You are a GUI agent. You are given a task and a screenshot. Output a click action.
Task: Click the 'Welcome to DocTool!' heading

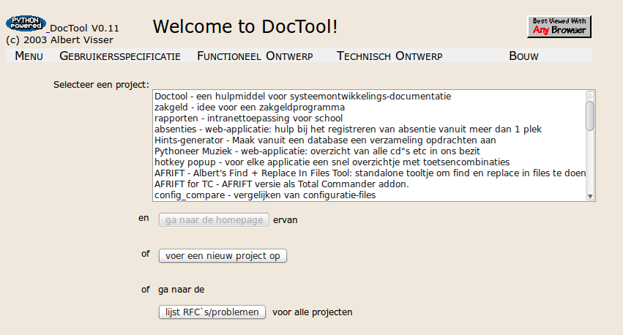[245, 26]
